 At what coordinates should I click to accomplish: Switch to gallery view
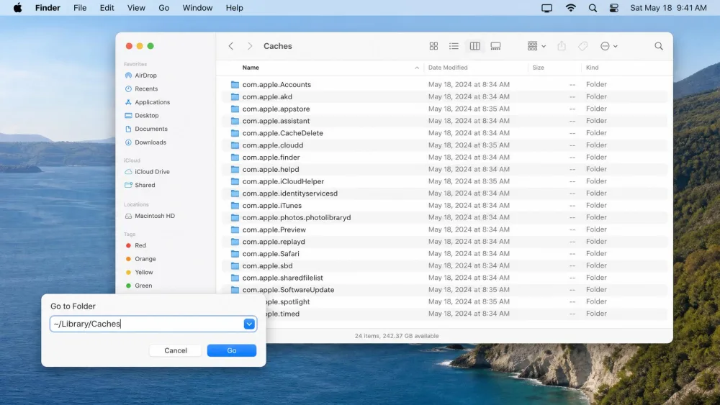pyautogui.click(x=495, y=46)
